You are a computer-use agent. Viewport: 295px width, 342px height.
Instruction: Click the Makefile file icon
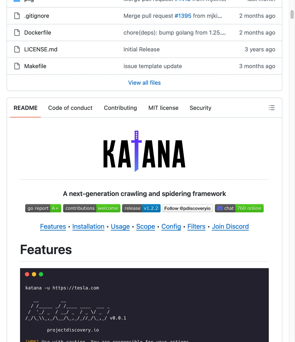tap(17, 66)
